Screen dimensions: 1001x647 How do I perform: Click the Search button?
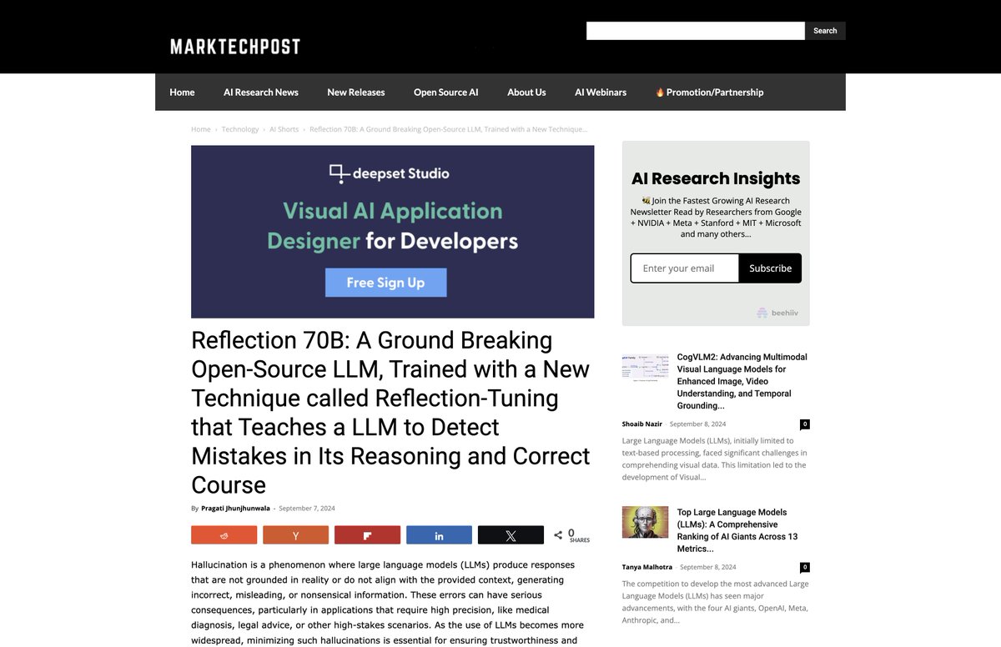(x=825, y=31)
